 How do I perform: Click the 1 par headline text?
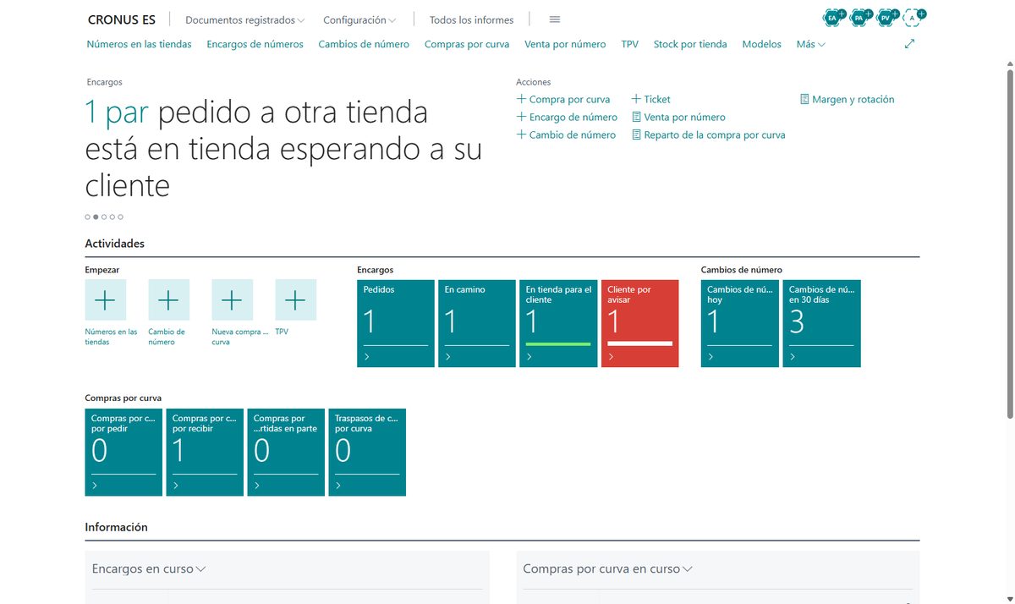pyautogui.click(x=118, y=113)
